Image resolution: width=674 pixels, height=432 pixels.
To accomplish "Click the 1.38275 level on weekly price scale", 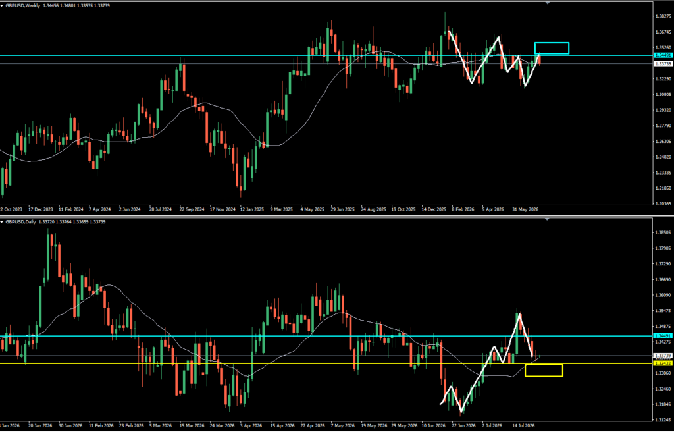I will point(662,16).
